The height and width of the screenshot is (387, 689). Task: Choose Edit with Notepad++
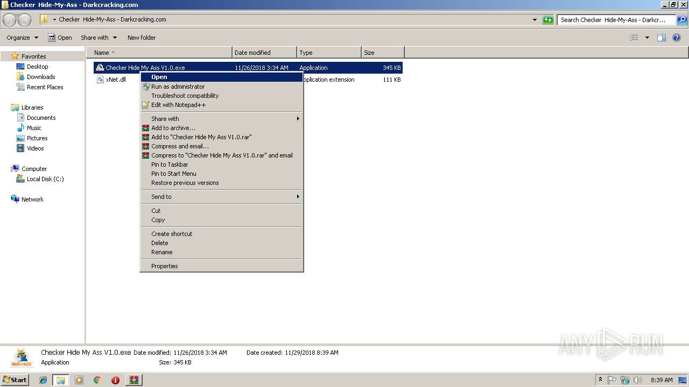click(222, 105)
